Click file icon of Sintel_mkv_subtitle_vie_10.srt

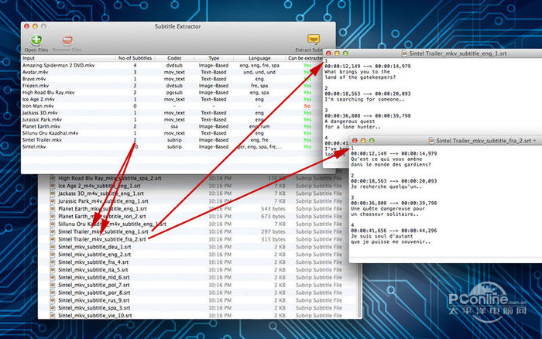pos(53,316)
